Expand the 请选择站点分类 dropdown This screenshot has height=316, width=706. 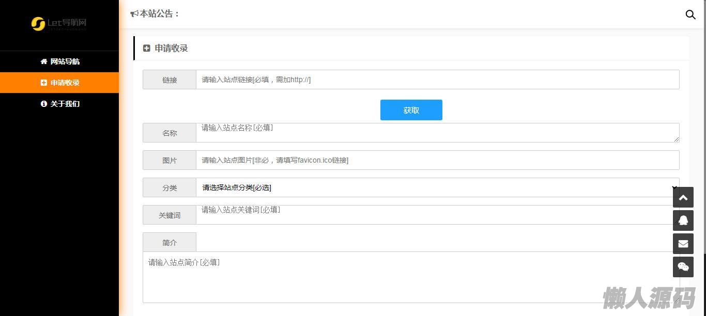(x=437, y=187)
